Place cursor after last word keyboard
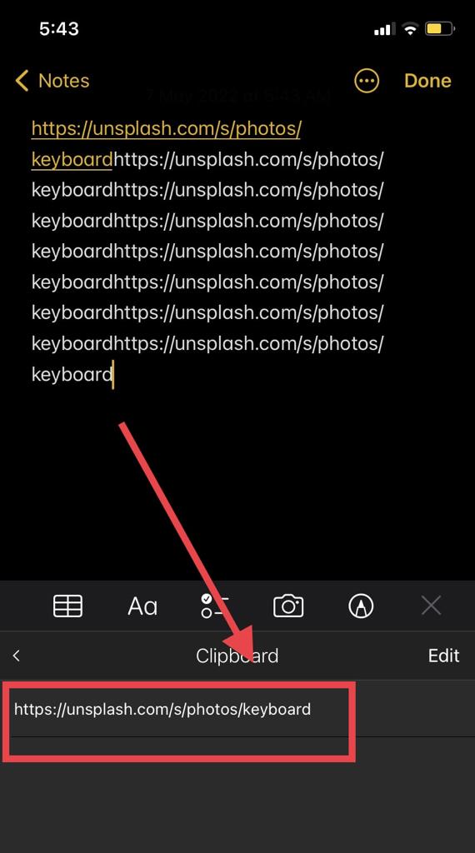 click(113, 374)
